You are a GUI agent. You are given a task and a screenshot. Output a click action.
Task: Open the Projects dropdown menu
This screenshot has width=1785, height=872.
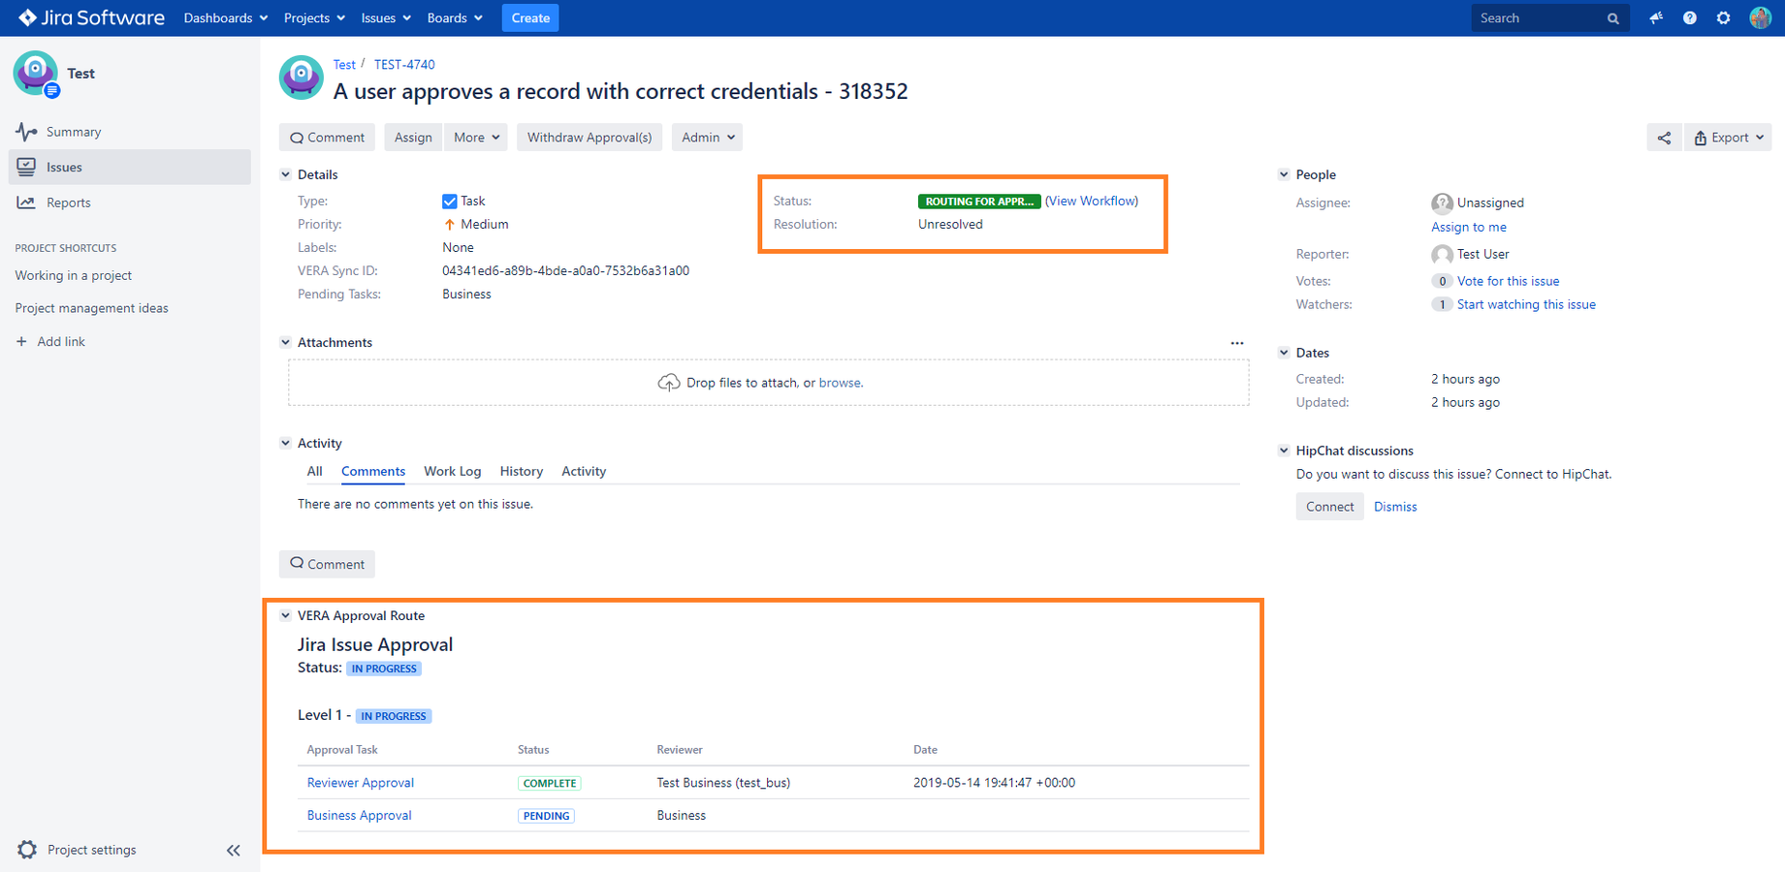(314, 17)
